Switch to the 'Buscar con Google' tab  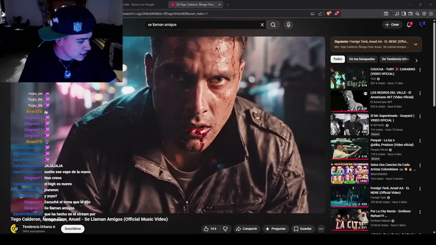point(138,4)
